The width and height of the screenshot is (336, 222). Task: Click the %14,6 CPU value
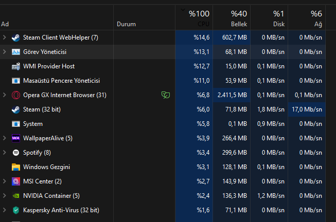tap(202, 38)
